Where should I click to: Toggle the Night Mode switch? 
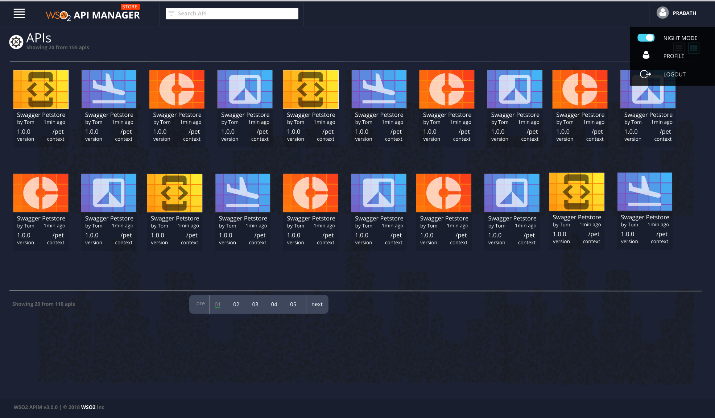(646, 38)
